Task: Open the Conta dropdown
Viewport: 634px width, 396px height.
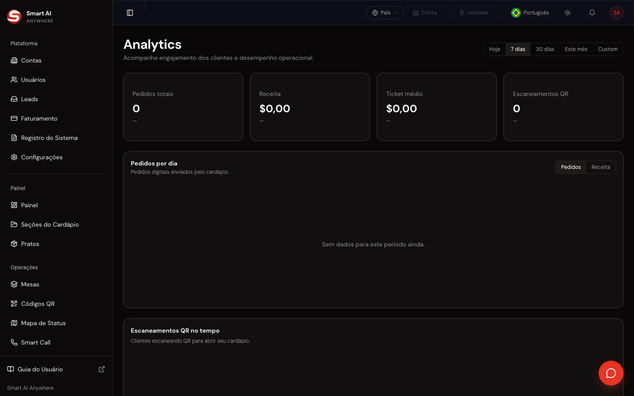Action: pos(428,13)
